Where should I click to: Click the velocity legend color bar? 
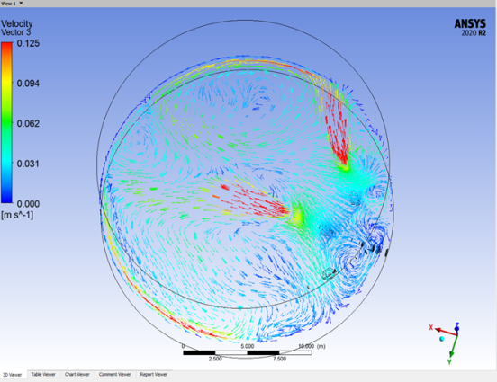pyautogui.click(x=6, y=122)
